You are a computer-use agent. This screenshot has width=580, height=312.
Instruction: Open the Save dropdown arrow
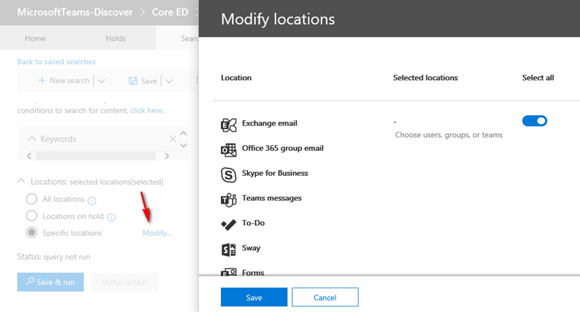click(169, 81)
